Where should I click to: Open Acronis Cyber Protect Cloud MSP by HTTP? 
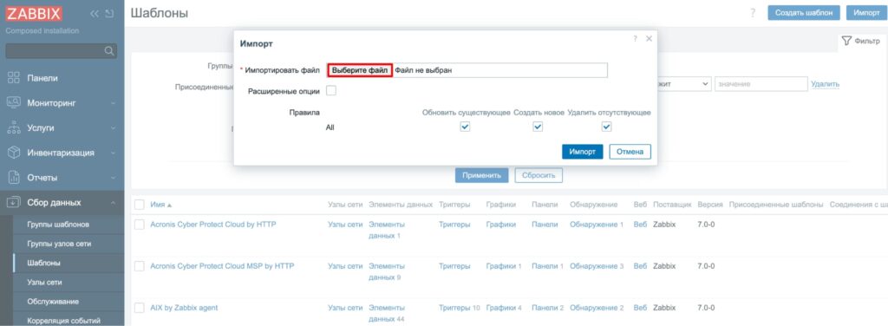pyautogui.click(x=222, y=266)
